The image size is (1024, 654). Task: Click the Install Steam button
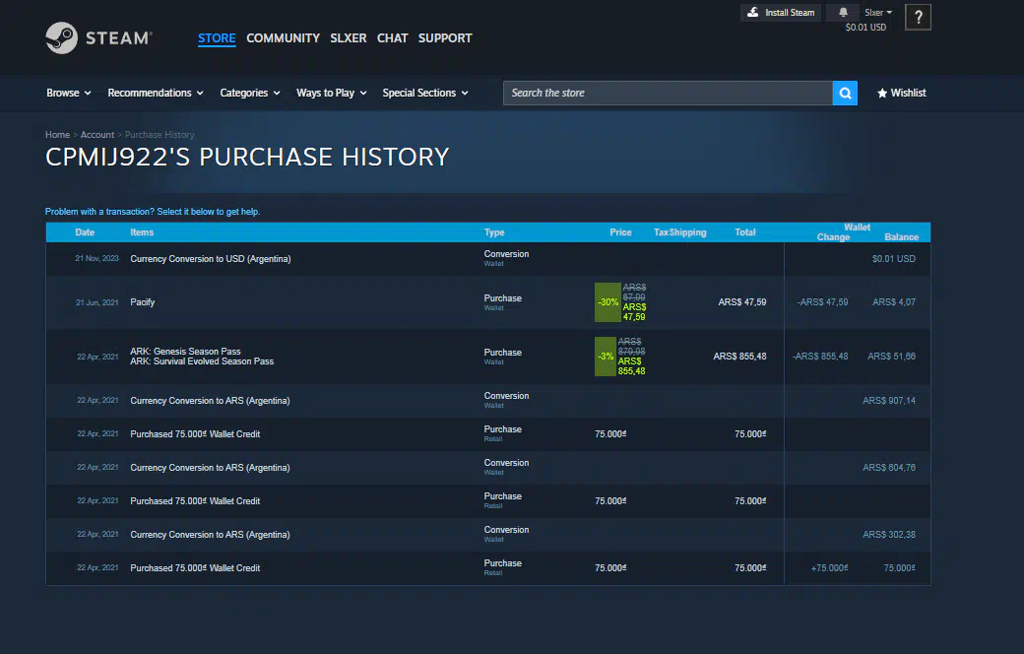pos(781,13)
